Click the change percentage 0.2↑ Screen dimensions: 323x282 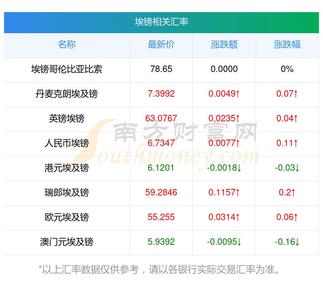(287, 193)
